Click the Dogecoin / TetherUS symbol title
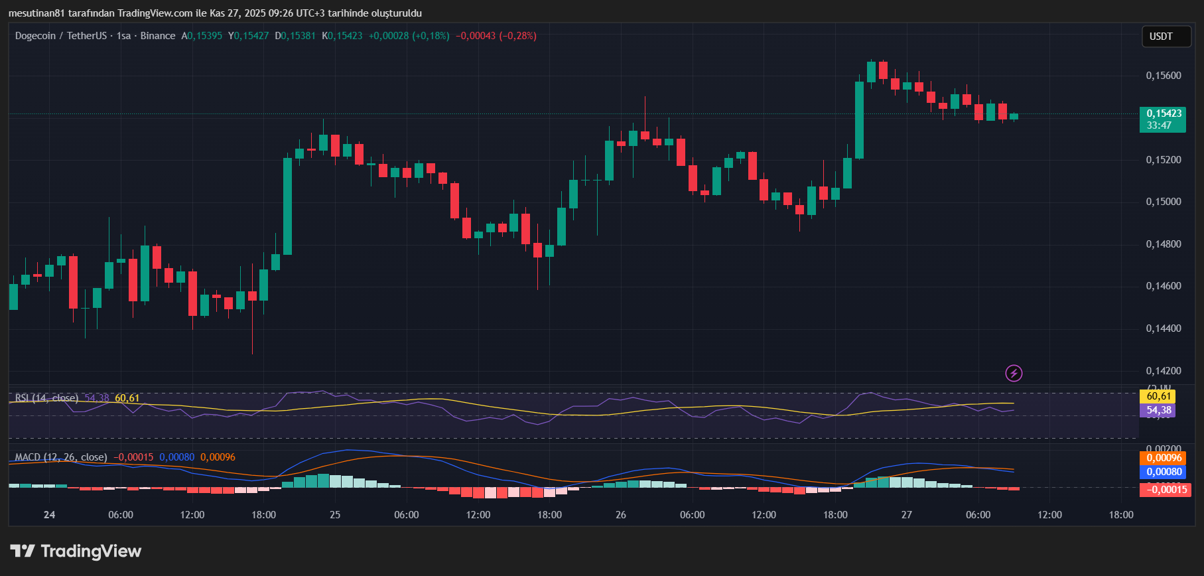 click(61, 36)
